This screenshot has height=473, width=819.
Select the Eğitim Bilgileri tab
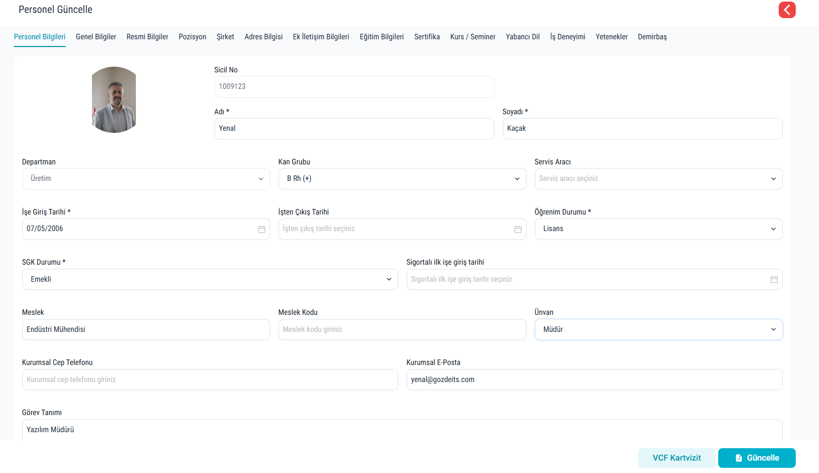[382, 37]
